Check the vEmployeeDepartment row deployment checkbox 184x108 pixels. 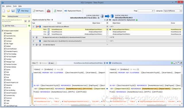coord(107,32)
